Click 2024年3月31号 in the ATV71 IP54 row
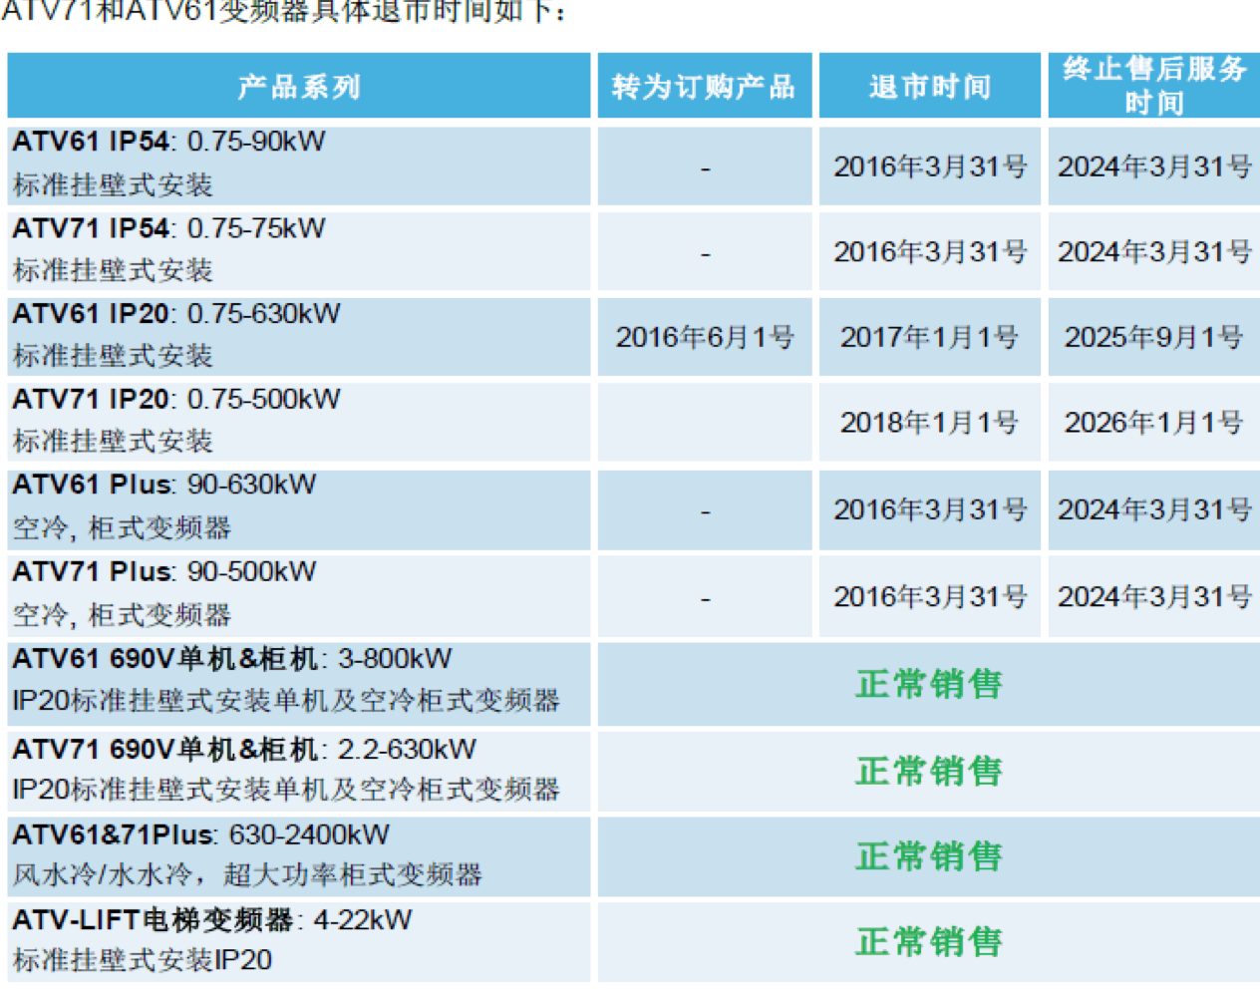The image size is (1260, 995). [x=1154, y=252]
